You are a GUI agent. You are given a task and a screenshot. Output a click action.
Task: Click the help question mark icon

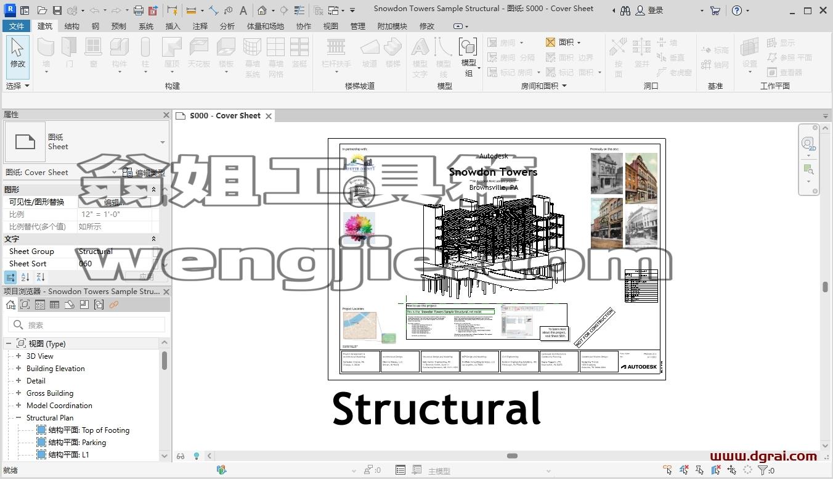pyautogui.click(x=737, y=10)
